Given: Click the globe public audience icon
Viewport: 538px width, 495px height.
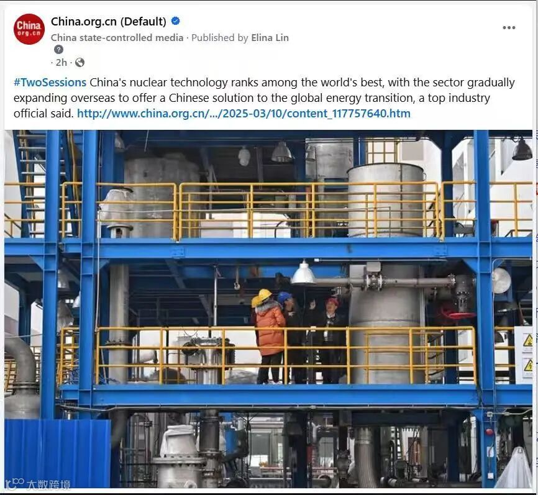Looking at the screenshot, I should click(80, 63).
